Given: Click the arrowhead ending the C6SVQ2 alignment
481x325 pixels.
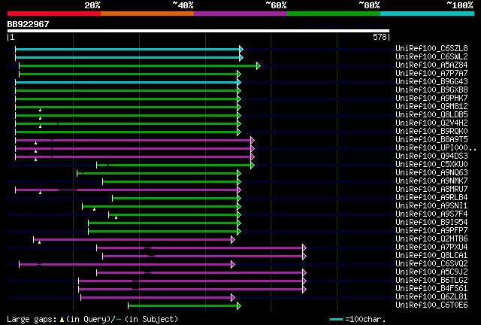Looking at the screenshot, I should tap(233, 265).
